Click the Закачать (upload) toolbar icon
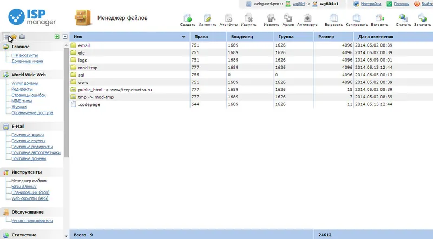Viewport: 433px width, 239px height. pyautogui.click(x=422, y=18)
